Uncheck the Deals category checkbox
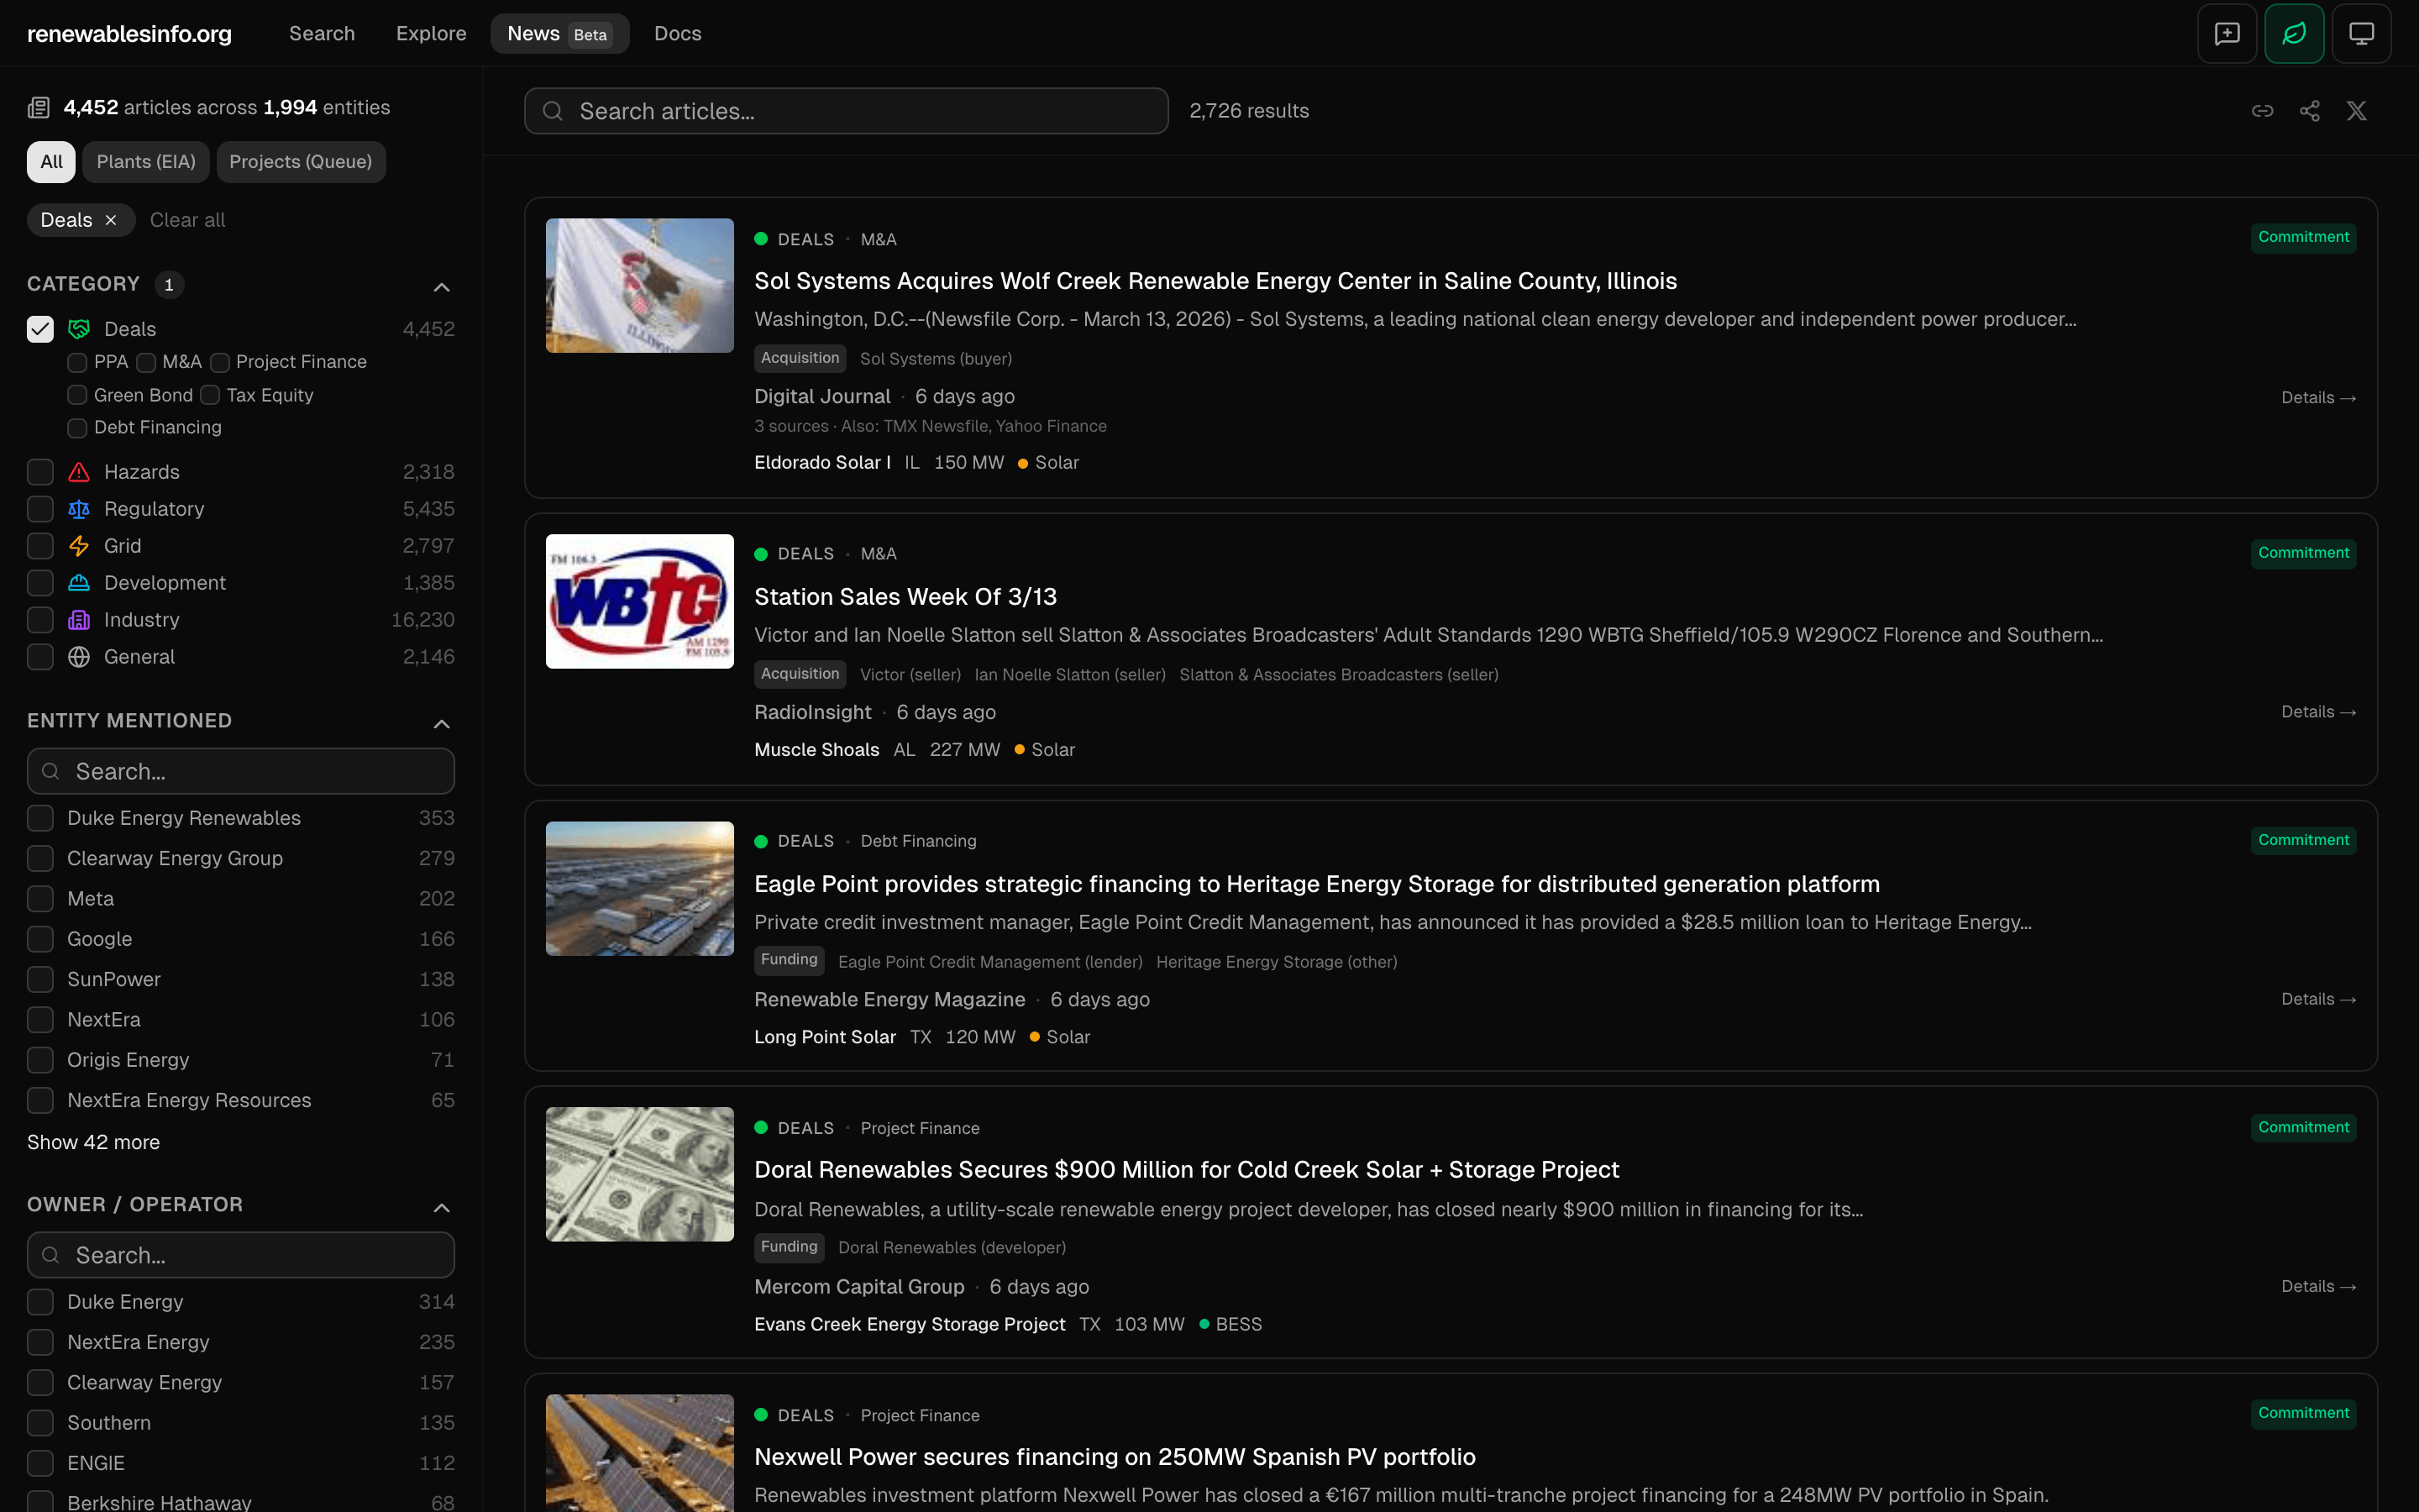 click(40, 329)
